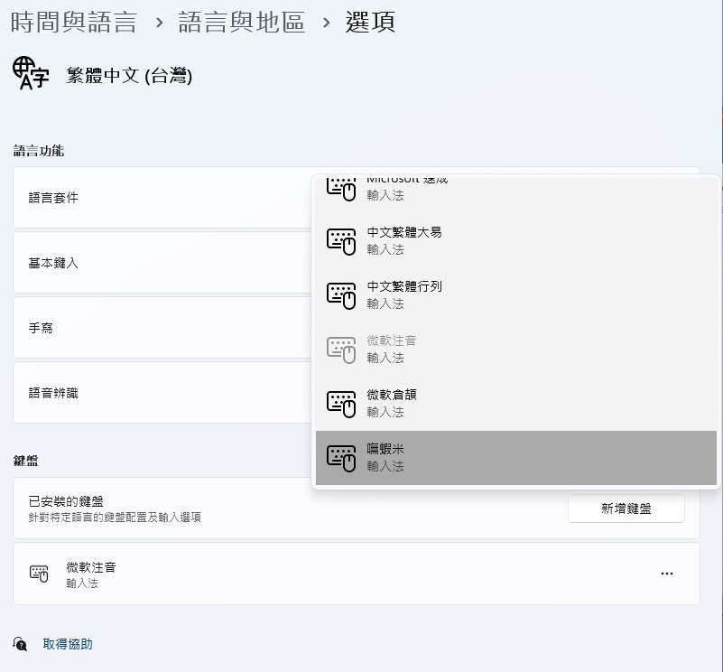Click the 選項 breadcrumb title
This screenshot has height=672, width=723.
click(x=370, y=23)
